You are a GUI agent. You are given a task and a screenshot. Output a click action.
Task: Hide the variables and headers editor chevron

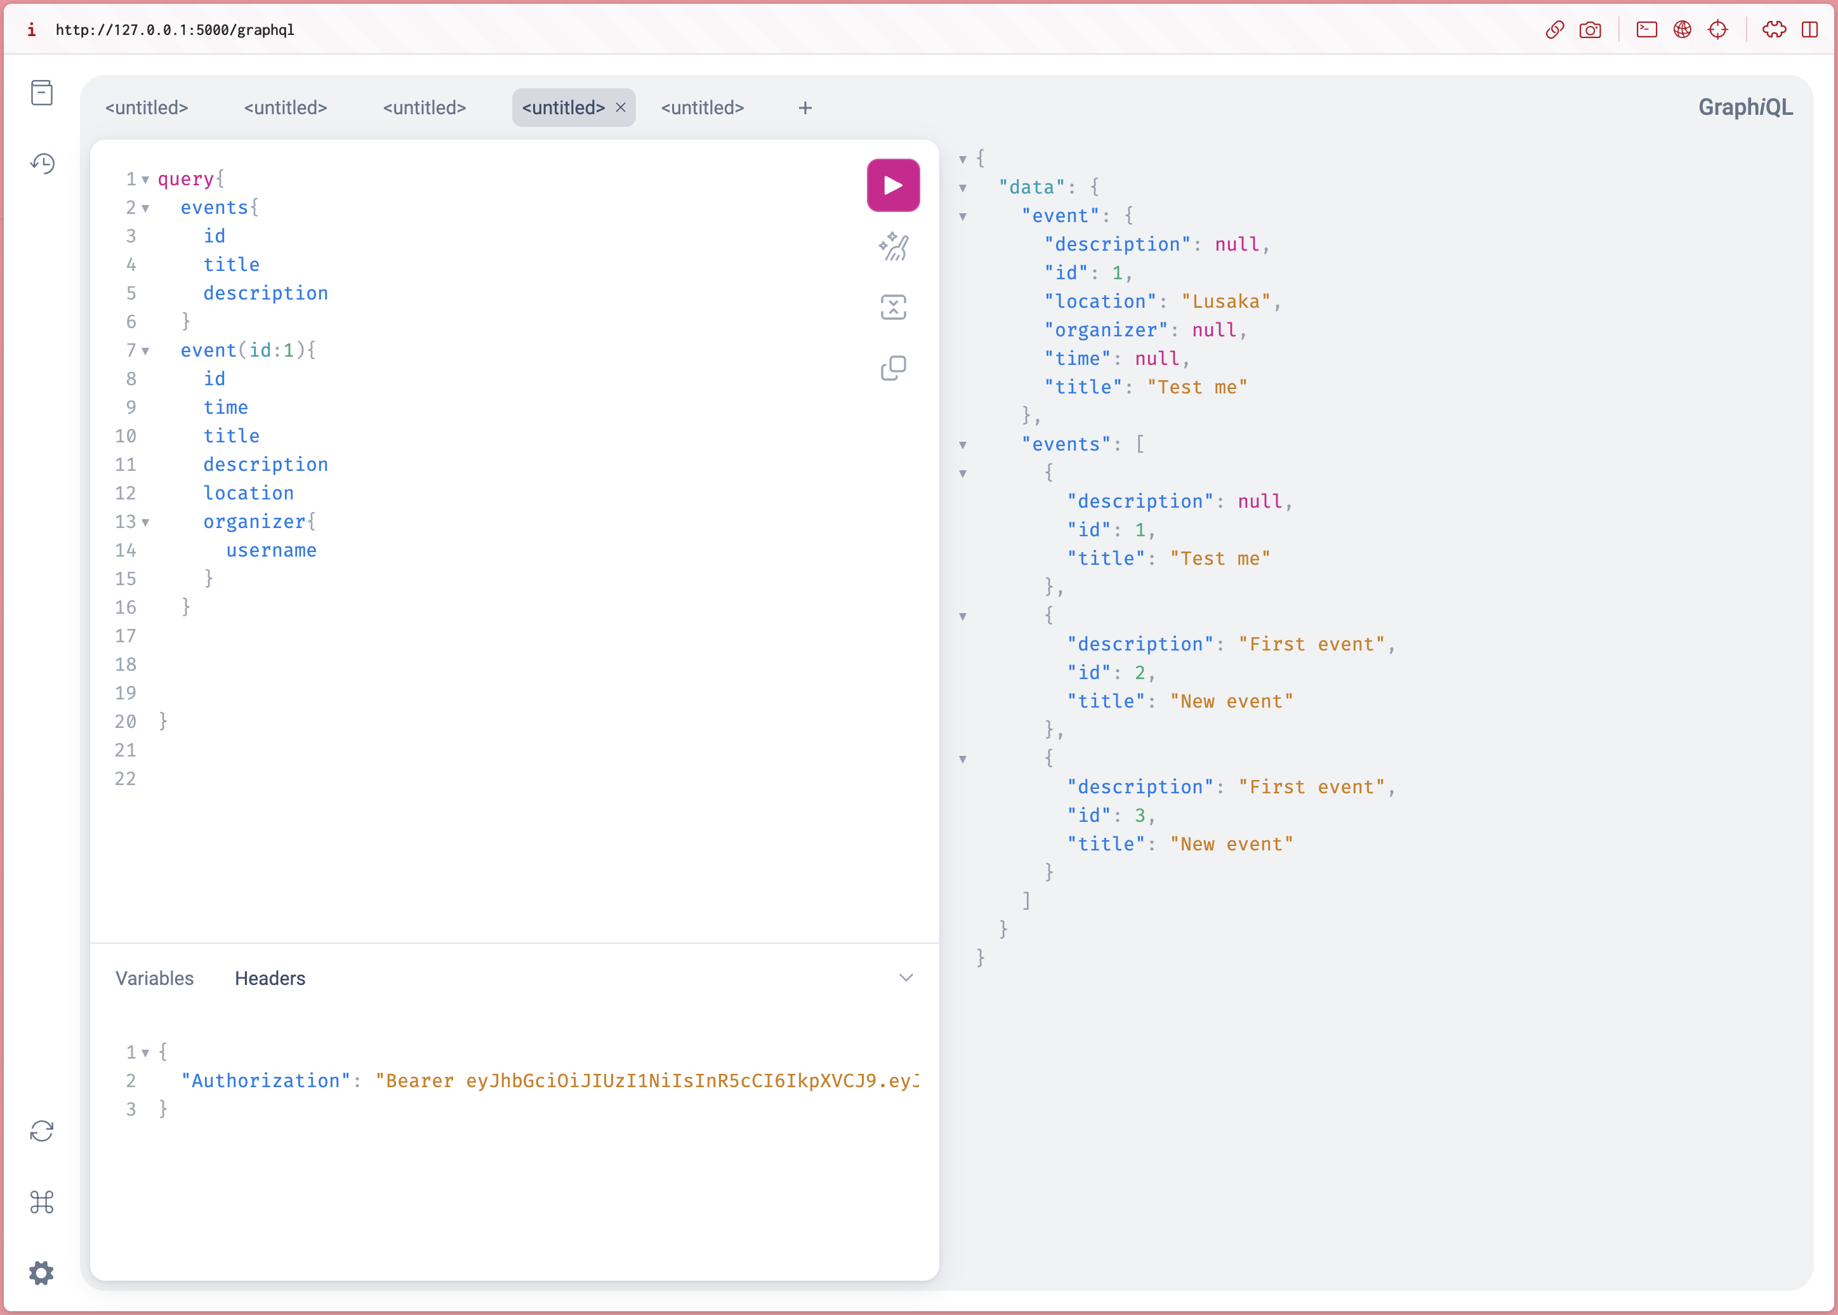(906, 978)
